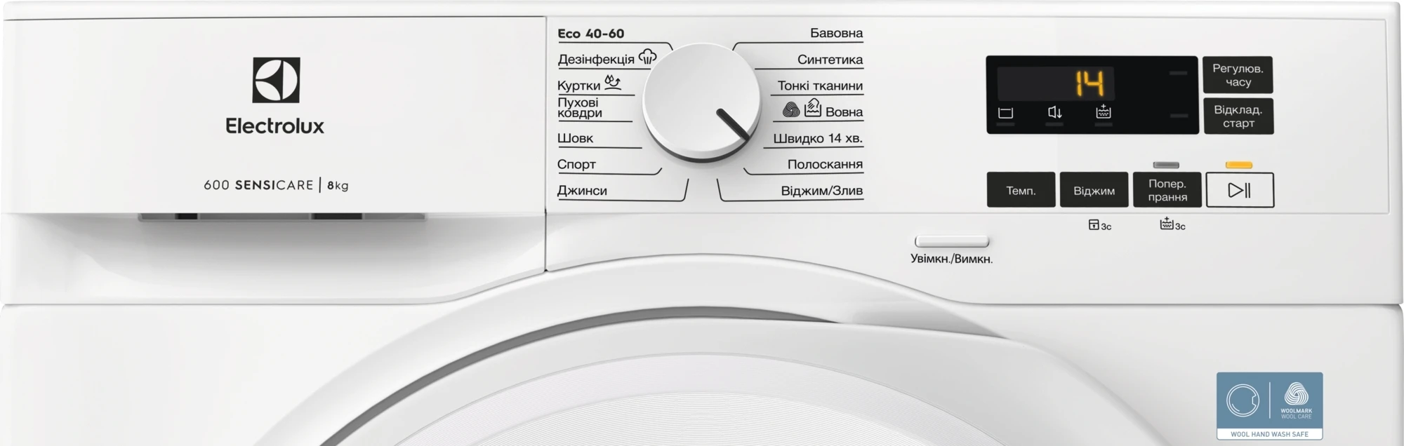1404x446 pixels.
Task: Click the Woolmark Wool Care badge
Action: tap(1269, 405)
